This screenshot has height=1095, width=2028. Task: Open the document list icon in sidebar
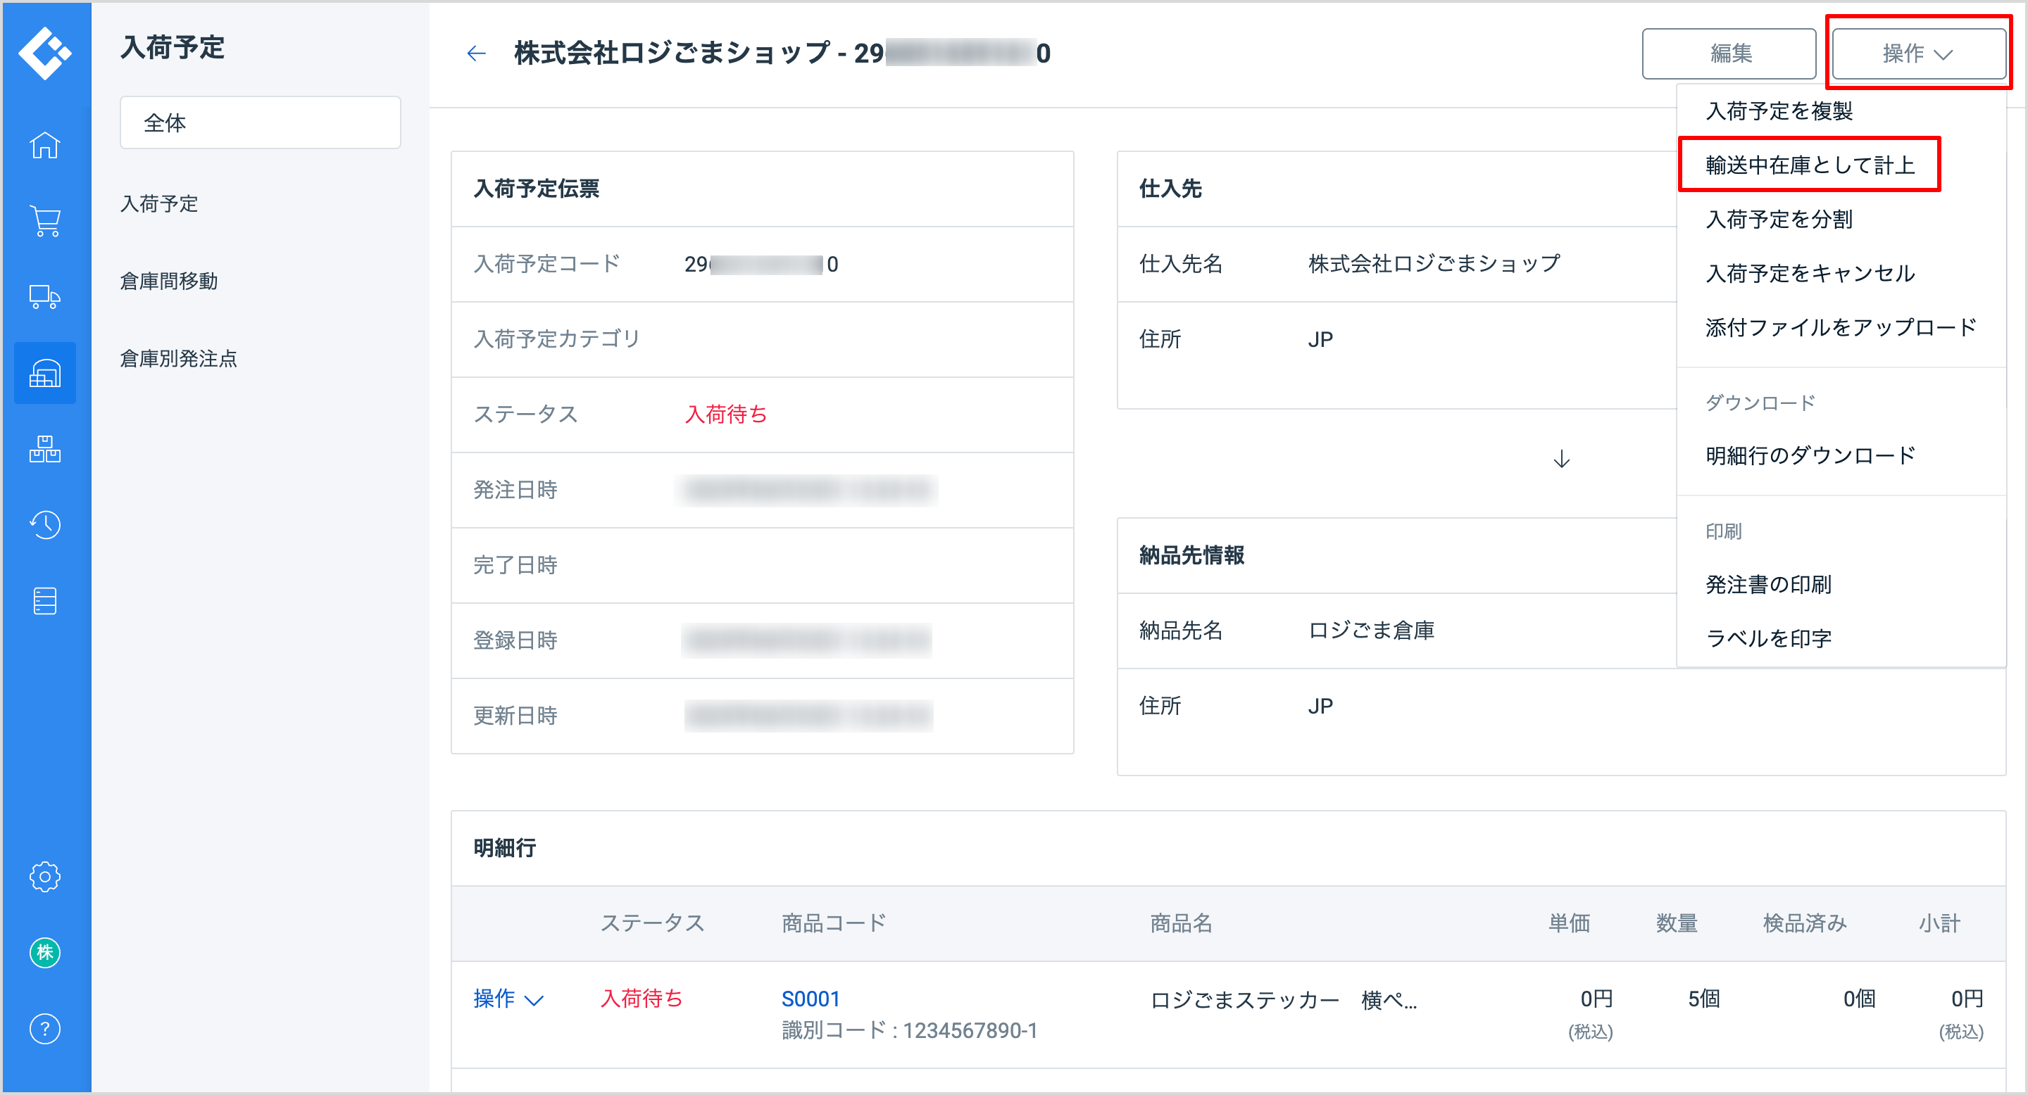click(x=45, y=600)
